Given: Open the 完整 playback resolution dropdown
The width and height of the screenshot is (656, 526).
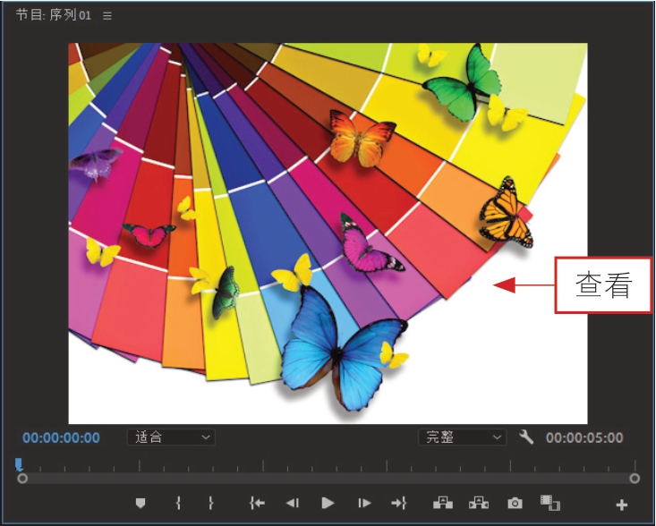Looking at the screenshot, I should click(463, 437).
